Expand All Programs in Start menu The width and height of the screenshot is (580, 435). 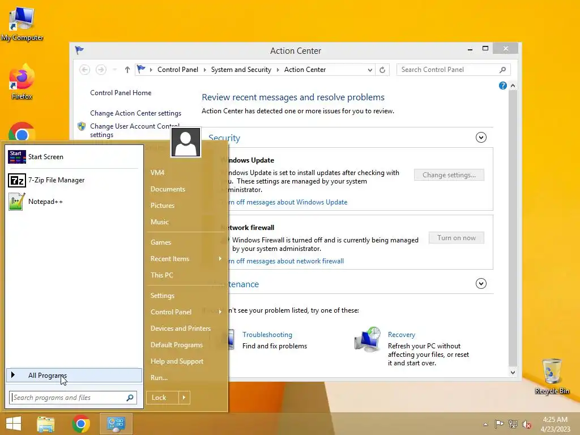tap(74, 375)
